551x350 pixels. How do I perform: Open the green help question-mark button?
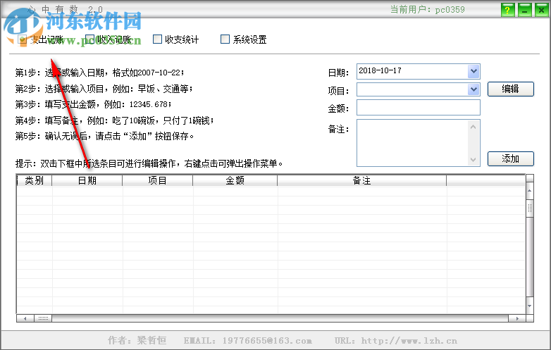point(507,10)
